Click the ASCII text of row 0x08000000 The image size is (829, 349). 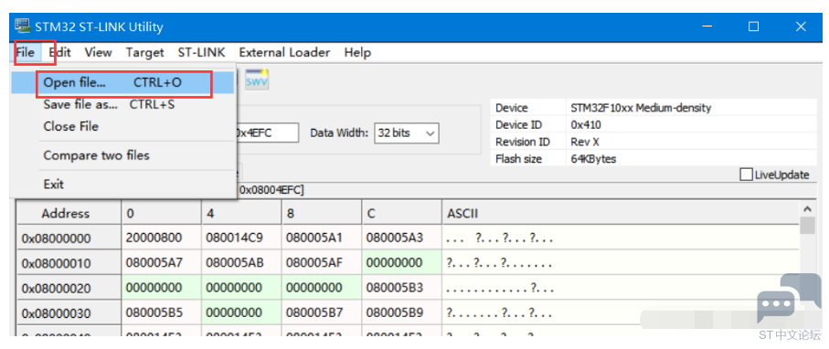coord(500,238)
